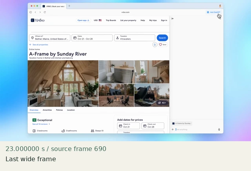Open the fire pit exterior photo
Image resolution: width=251 pixels, height=171 pixels.
(x=116, y=95)
